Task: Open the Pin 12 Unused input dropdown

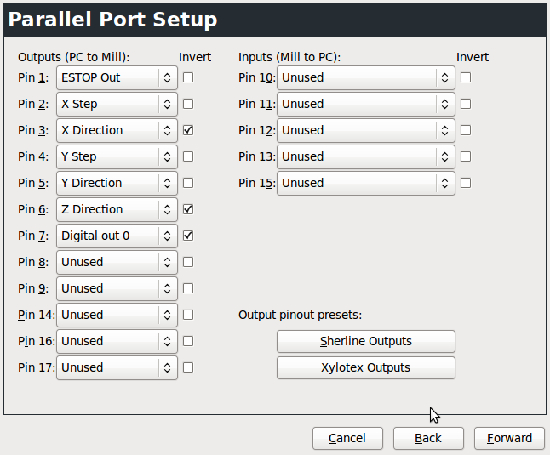Action: 366,130
